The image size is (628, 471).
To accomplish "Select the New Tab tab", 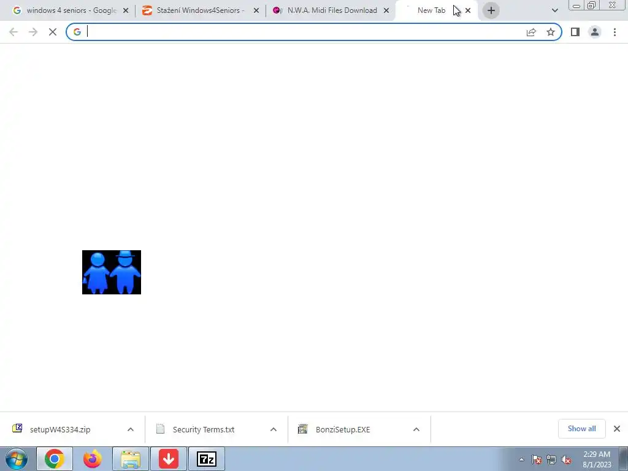I will point(431,10).
